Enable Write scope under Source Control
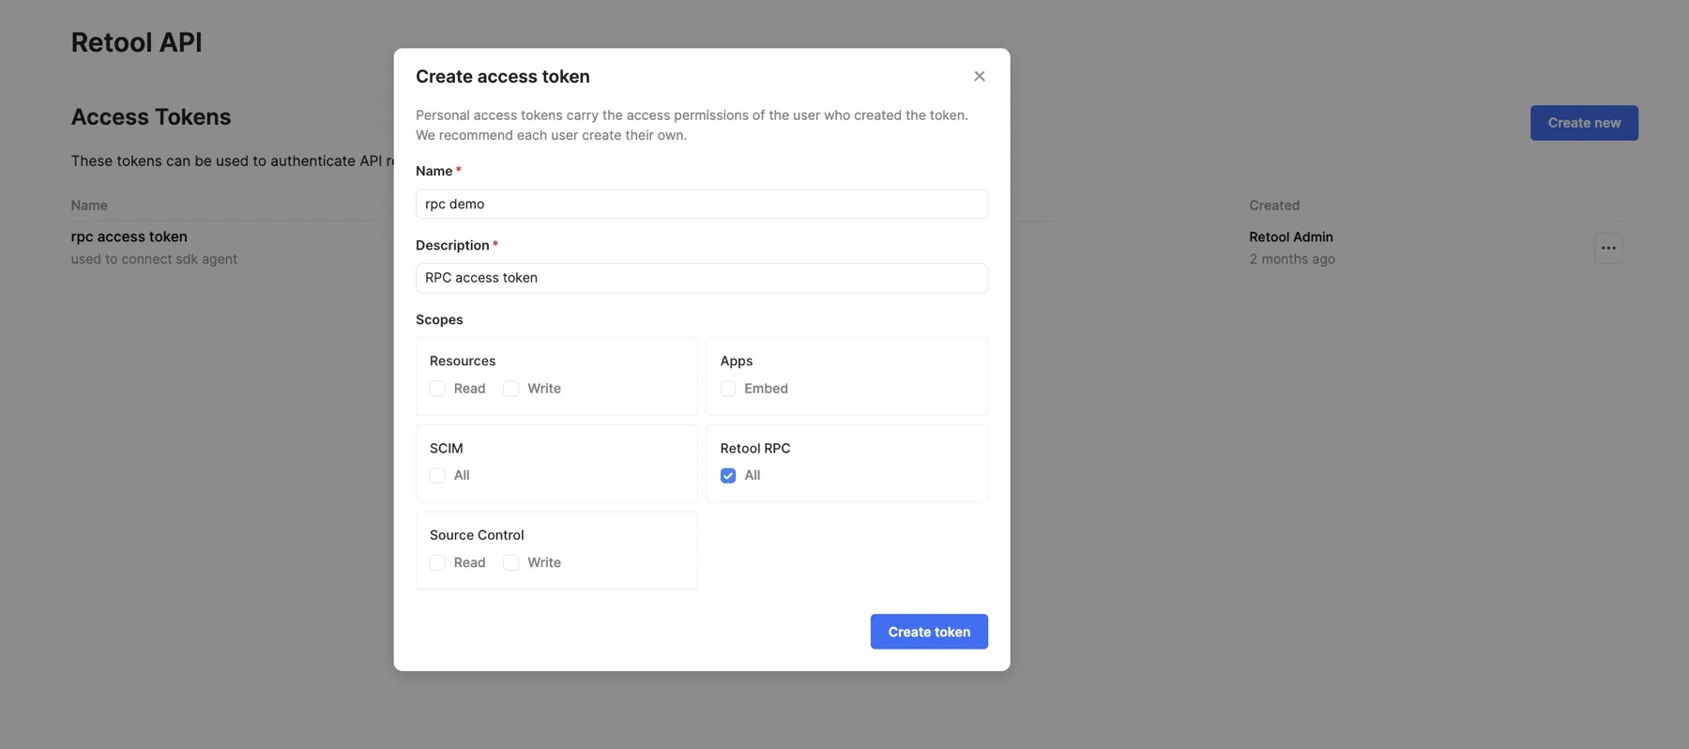Screen dimensions: 1689x749 click(511, 563)
